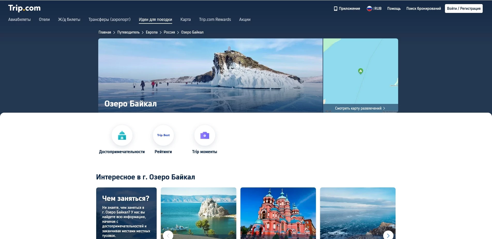
Task: Click the Russian flag icon
Action: tap(369, 9)
